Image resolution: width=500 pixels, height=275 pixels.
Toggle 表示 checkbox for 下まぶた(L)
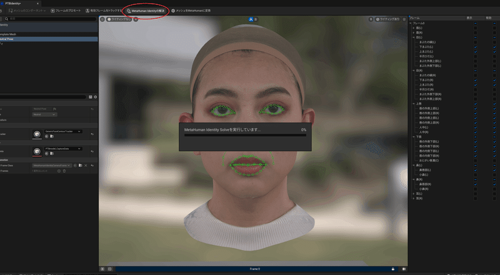pos(476,47)
